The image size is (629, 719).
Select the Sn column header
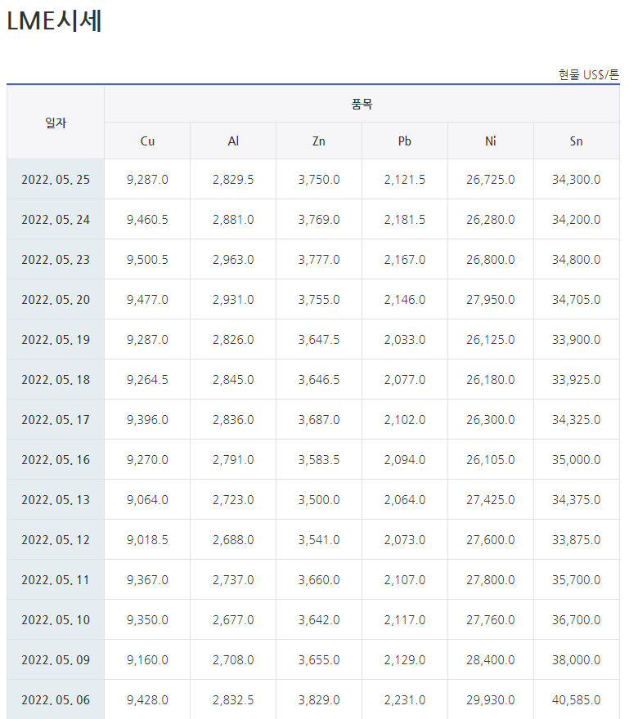[577, 141]
